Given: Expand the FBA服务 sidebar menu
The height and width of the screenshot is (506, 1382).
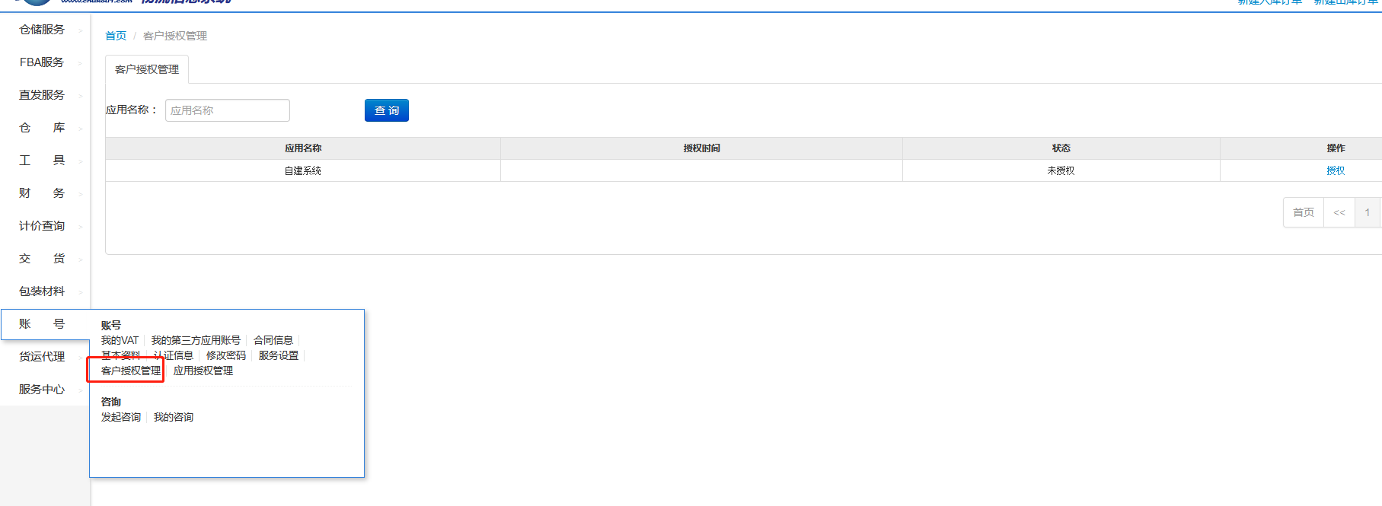Looking at the screenshot, I should (42, 62).
